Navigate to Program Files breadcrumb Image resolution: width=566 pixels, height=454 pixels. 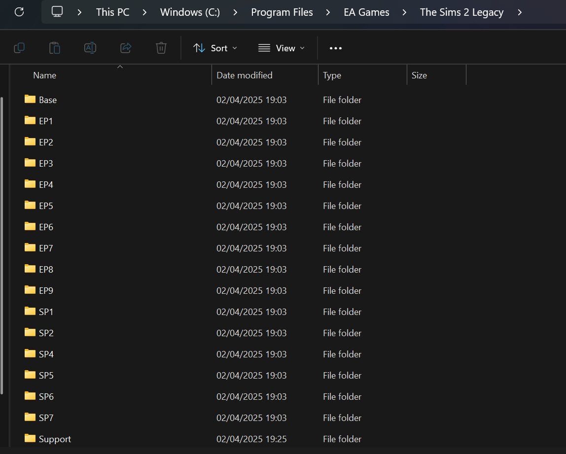(282, 12)
